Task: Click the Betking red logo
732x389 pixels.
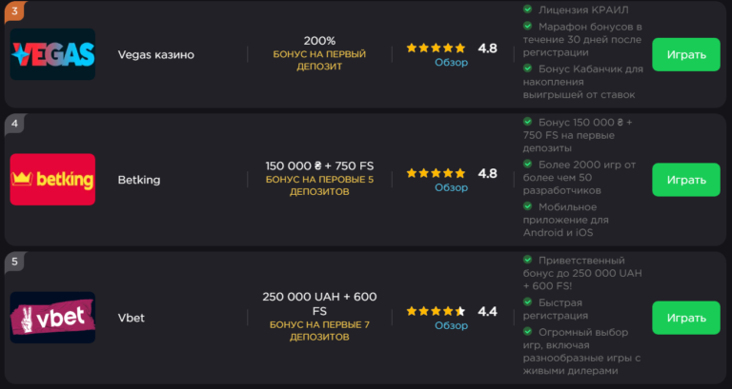Action: 52,180
